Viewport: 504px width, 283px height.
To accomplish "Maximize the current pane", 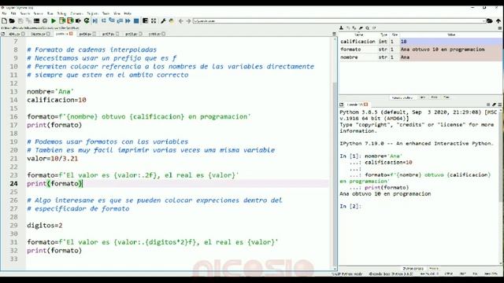I will click(145, 21).
